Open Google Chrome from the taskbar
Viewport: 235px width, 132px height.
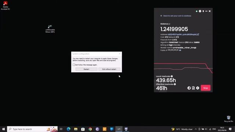coord(90,129)
